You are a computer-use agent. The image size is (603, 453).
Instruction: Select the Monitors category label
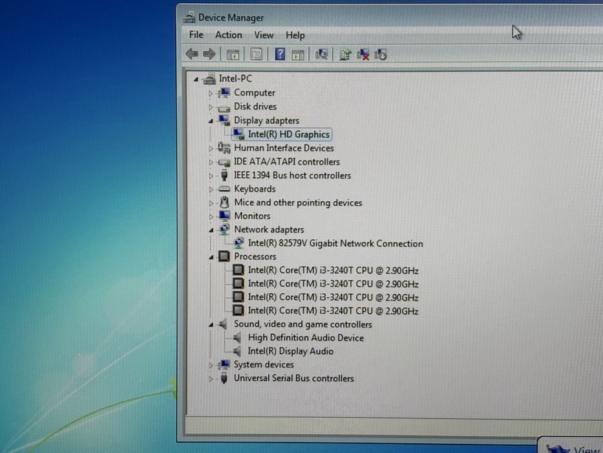point(252,215)
